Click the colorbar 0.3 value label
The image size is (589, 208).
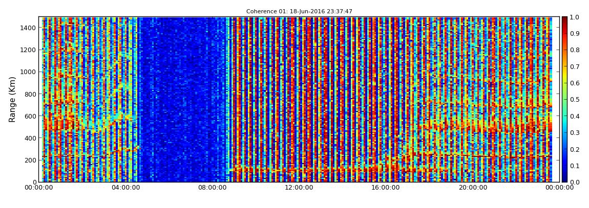(574, 133)
